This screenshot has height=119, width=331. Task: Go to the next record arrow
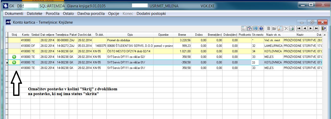(x=311, y=28)
